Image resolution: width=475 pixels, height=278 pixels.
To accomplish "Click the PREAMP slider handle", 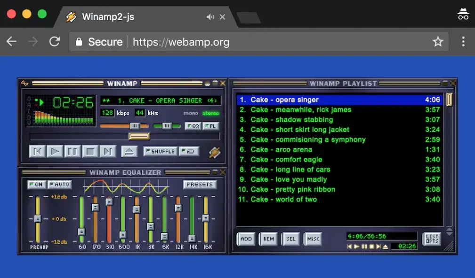I will [x=38, y=219].
